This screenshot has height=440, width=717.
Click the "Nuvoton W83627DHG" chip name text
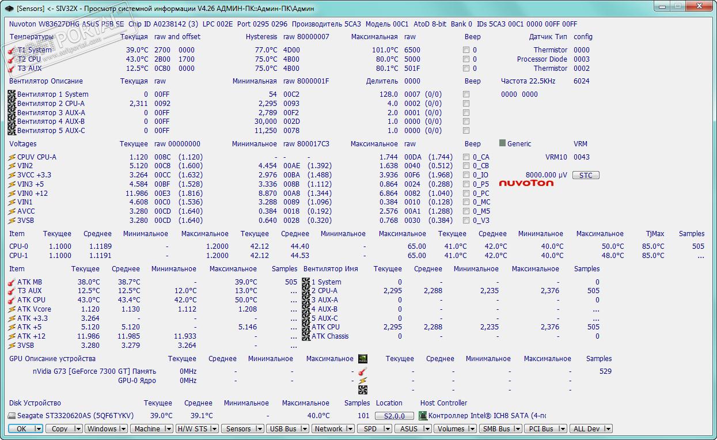(x=45, y=24)
